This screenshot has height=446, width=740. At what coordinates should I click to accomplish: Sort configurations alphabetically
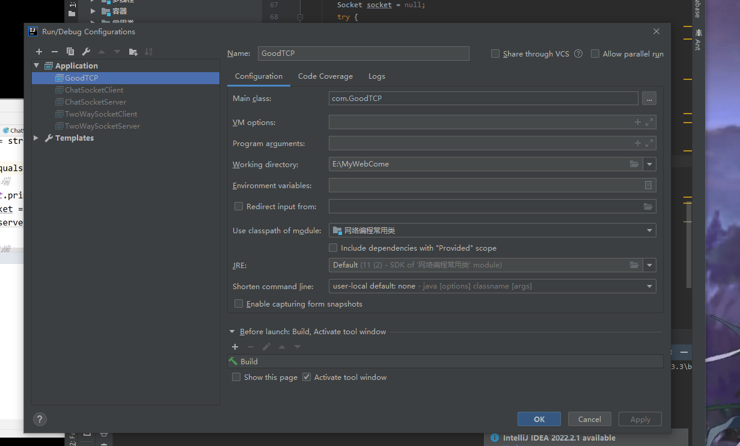[148, 52]
